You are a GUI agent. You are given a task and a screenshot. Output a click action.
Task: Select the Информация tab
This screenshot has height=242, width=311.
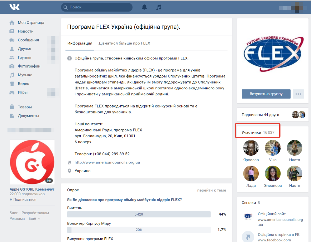coord(80,43)
